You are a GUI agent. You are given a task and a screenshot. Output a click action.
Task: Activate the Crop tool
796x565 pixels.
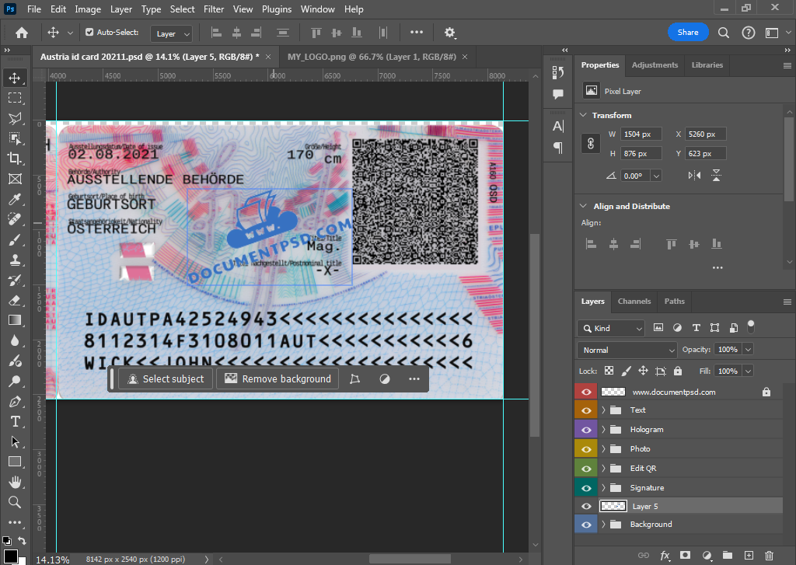15,159
